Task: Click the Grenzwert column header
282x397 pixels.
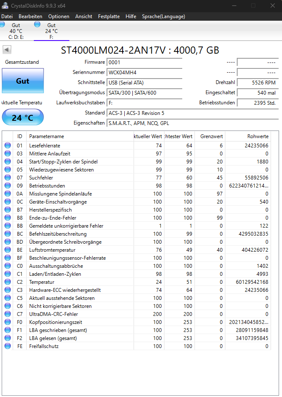Action: (210, 136)
